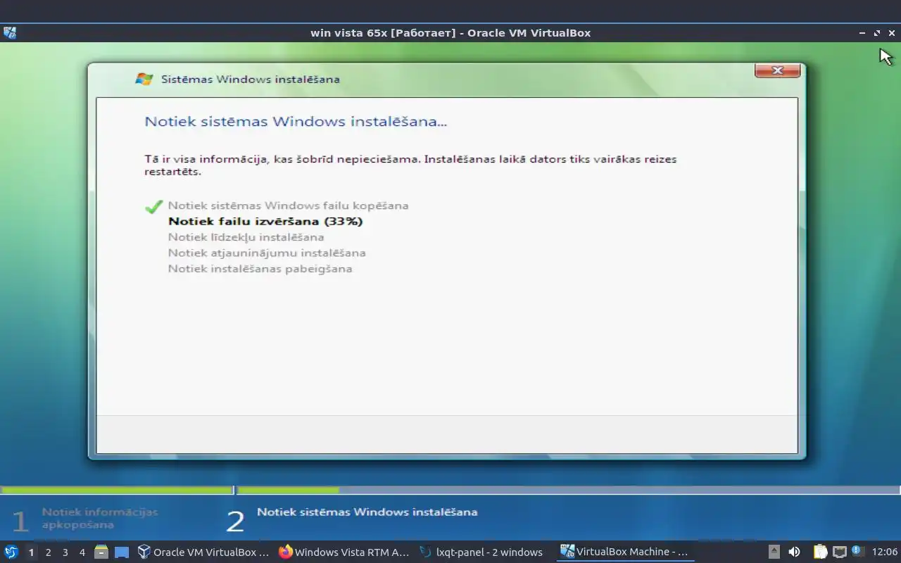Close the VirtualBox VM window

(x=892, y=33)
